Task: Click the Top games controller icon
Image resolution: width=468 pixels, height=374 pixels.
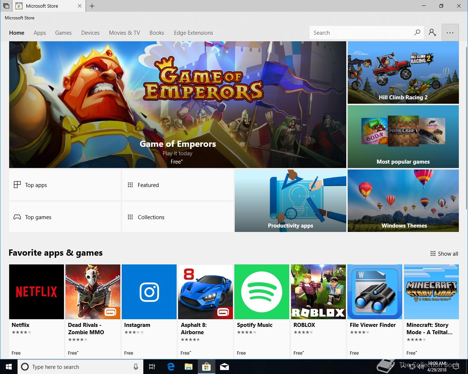Action: 17,217
